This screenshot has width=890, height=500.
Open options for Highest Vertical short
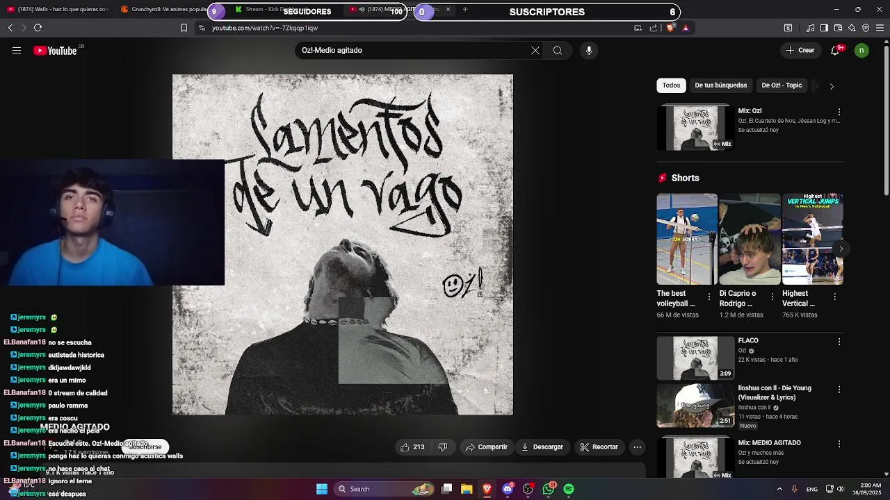[x=834, y=297]
